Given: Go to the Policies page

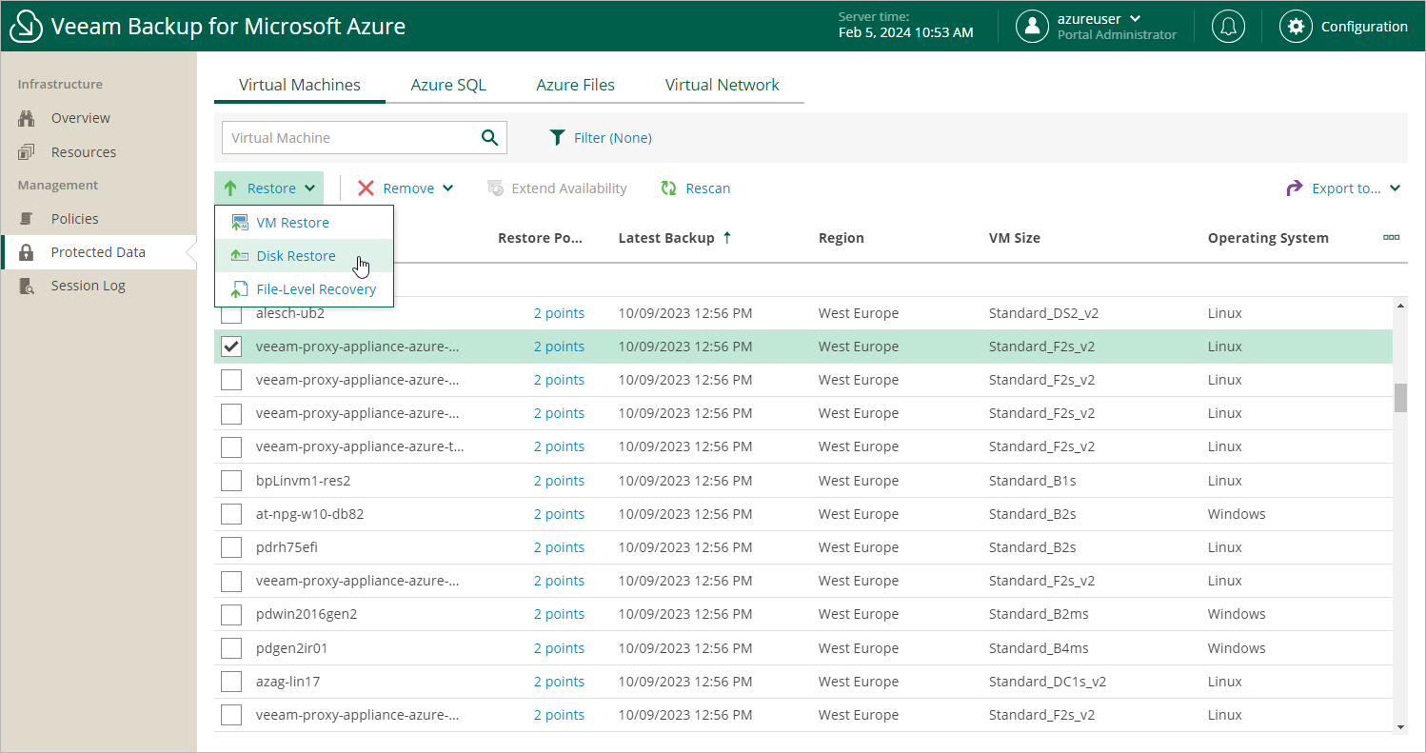Looking at the screenshot, I should (x=74, y=219).
